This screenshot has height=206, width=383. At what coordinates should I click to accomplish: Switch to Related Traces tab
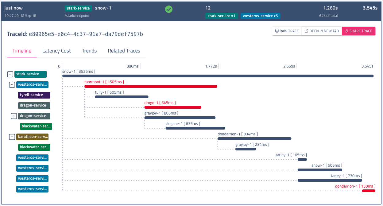(x=124, y=51)
